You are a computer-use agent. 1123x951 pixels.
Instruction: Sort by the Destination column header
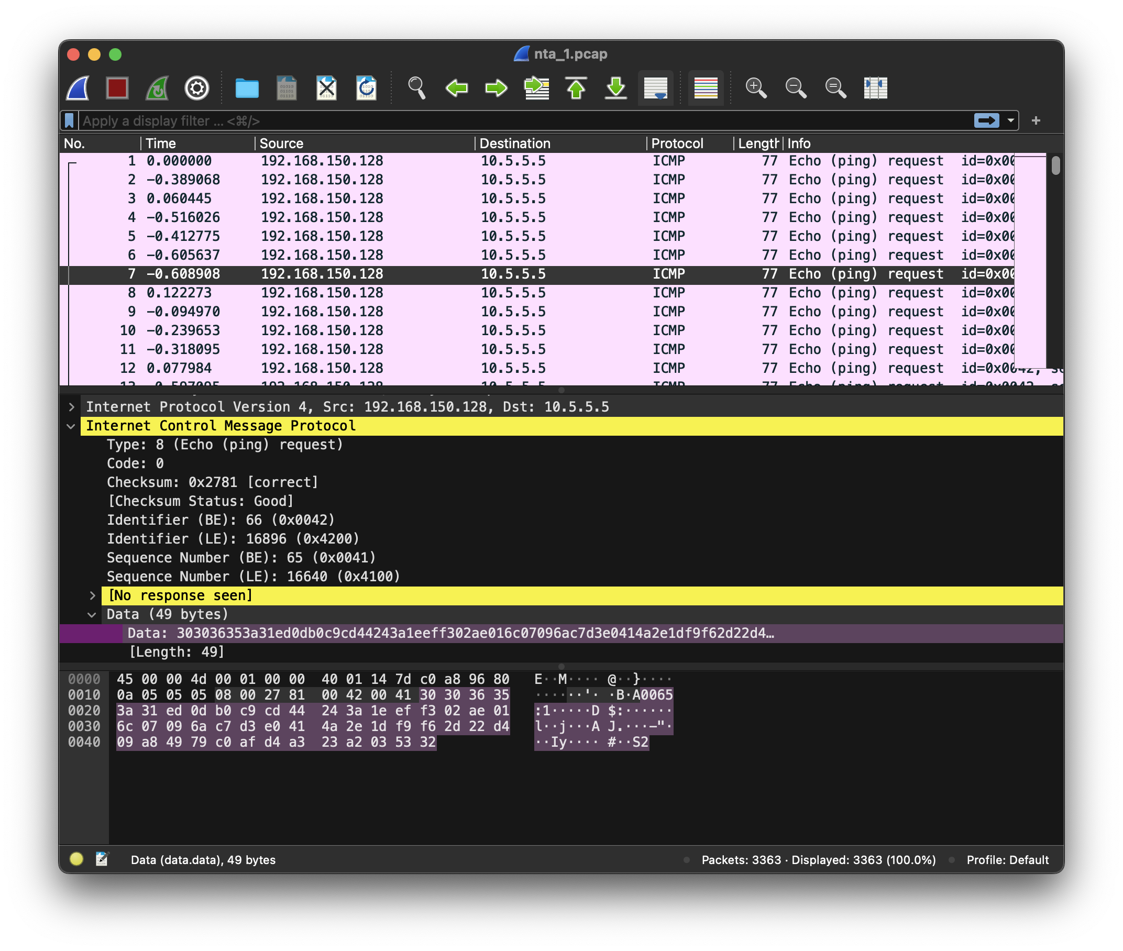point(560,143)
